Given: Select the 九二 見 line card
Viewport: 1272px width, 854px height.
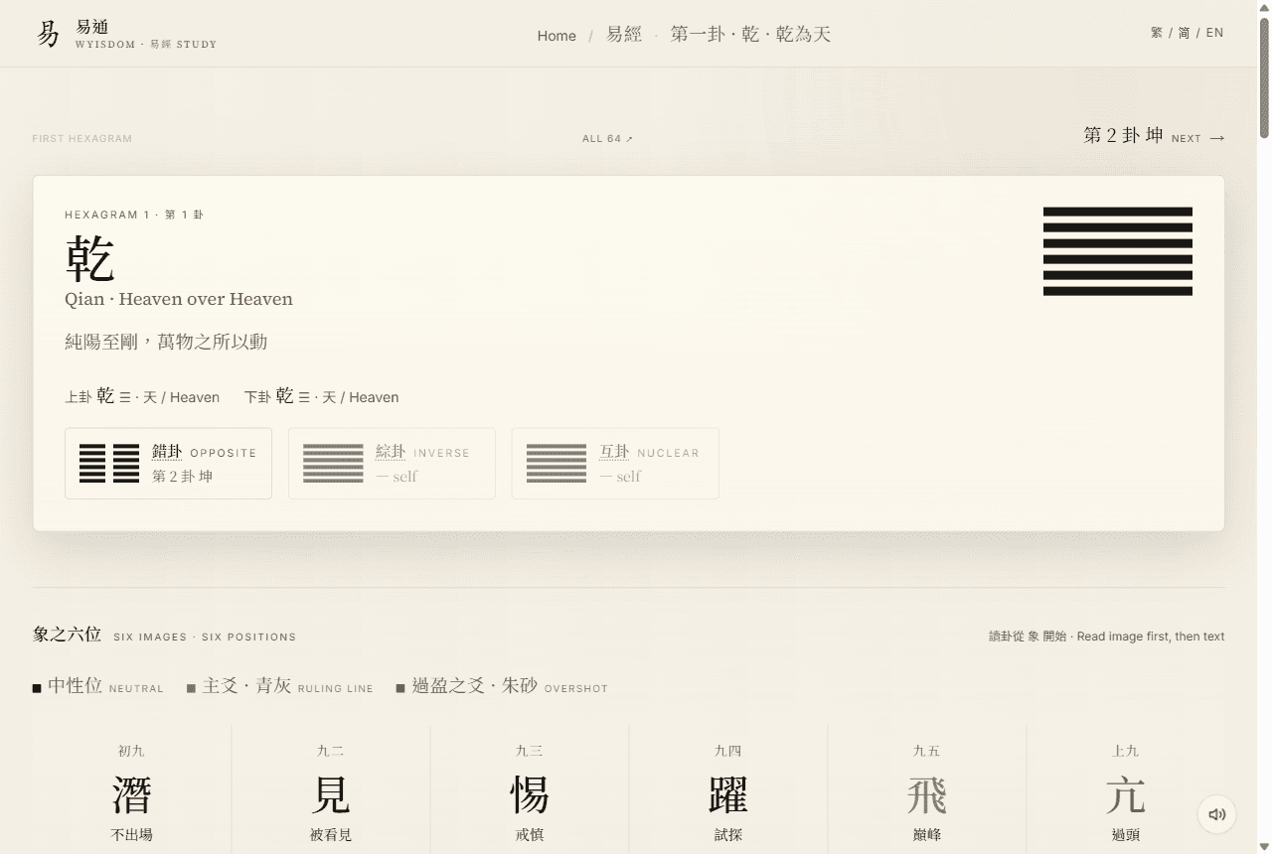Looking at the screenshot, I should click(x=331, y=789).
